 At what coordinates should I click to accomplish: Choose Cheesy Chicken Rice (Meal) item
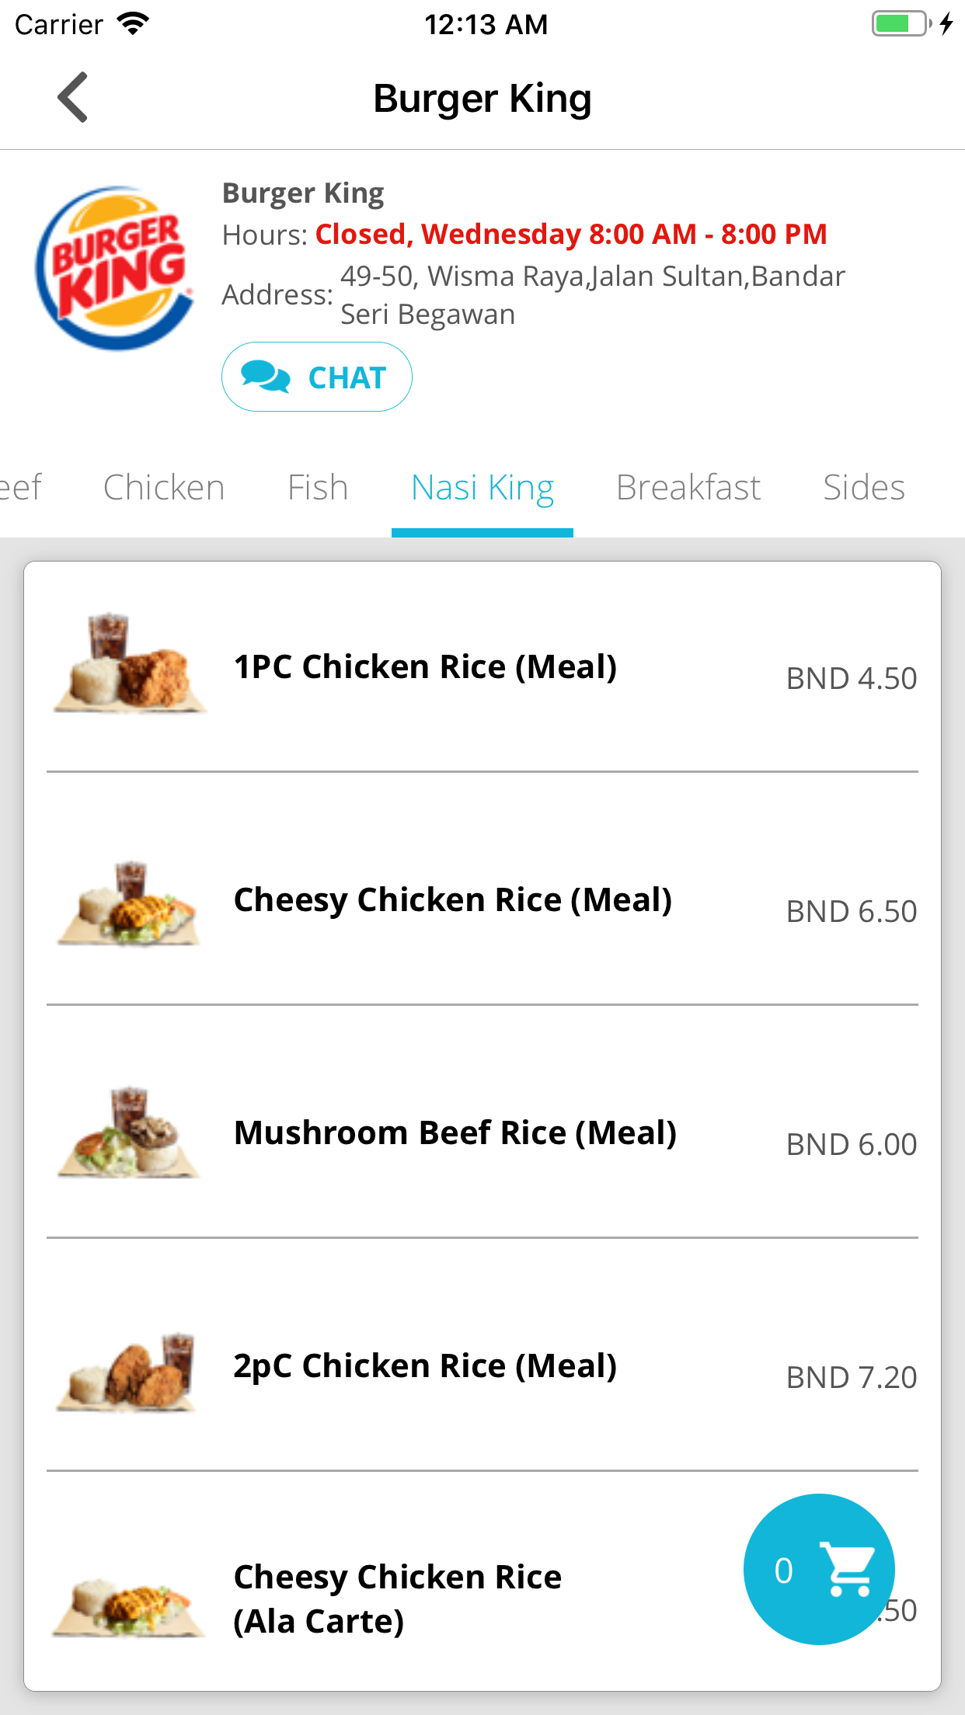pos(453,900)
